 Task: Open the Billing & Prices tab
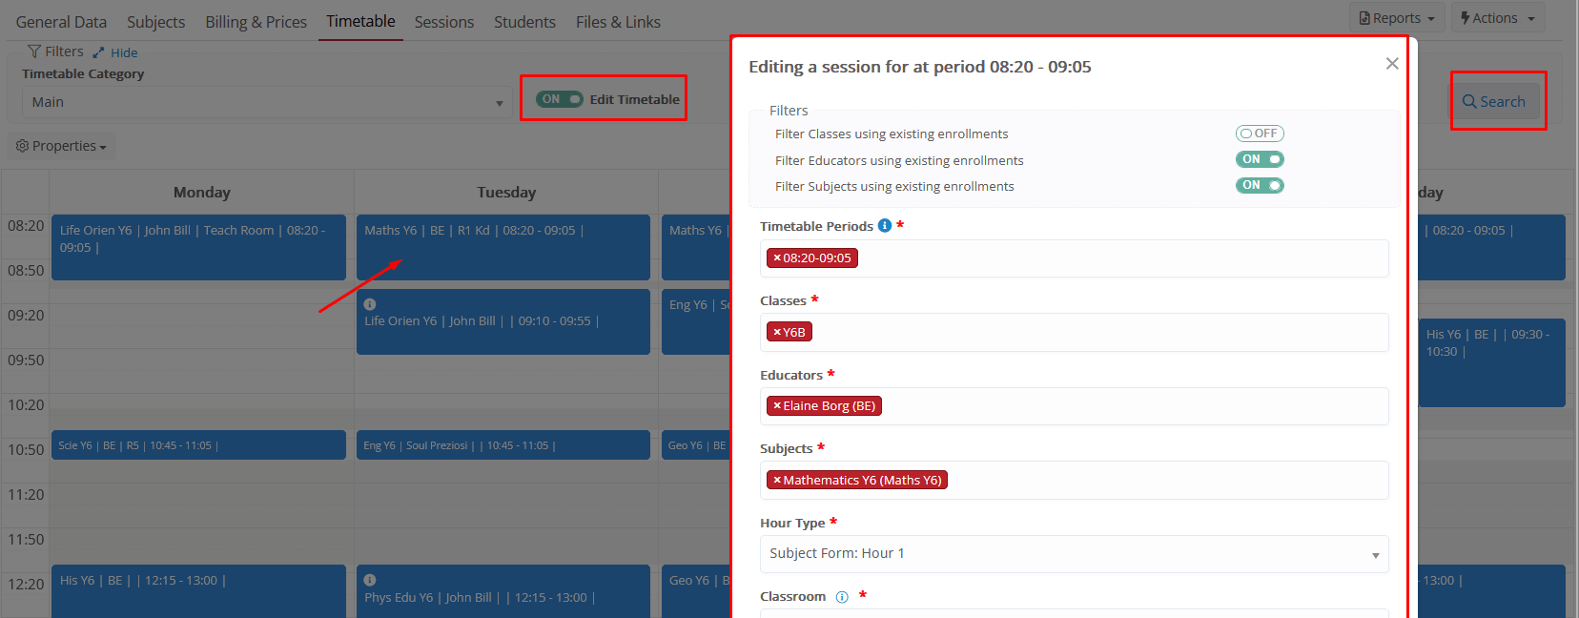(x=256, y=22)
